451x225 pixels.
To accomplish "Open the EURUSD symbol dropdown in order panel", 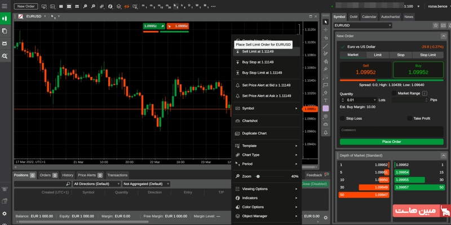I will pyautogui.click(x=362, y=25).
